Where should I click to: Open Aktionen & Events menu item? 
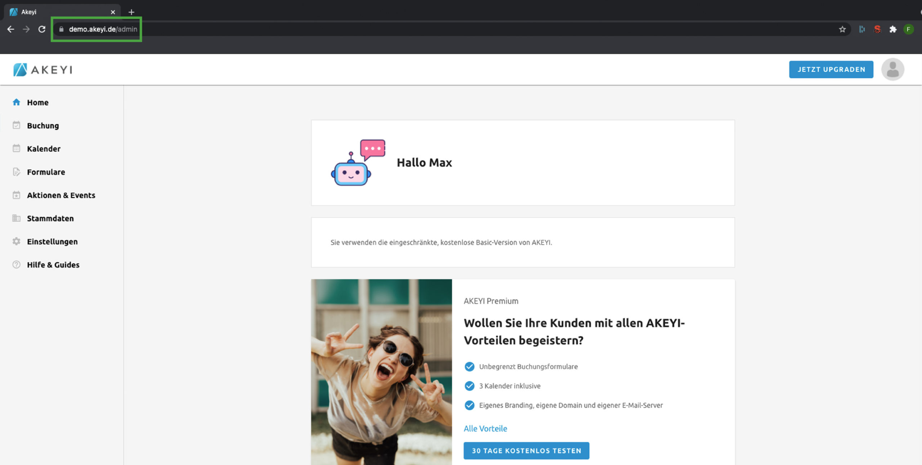click(x=61, y=195)
